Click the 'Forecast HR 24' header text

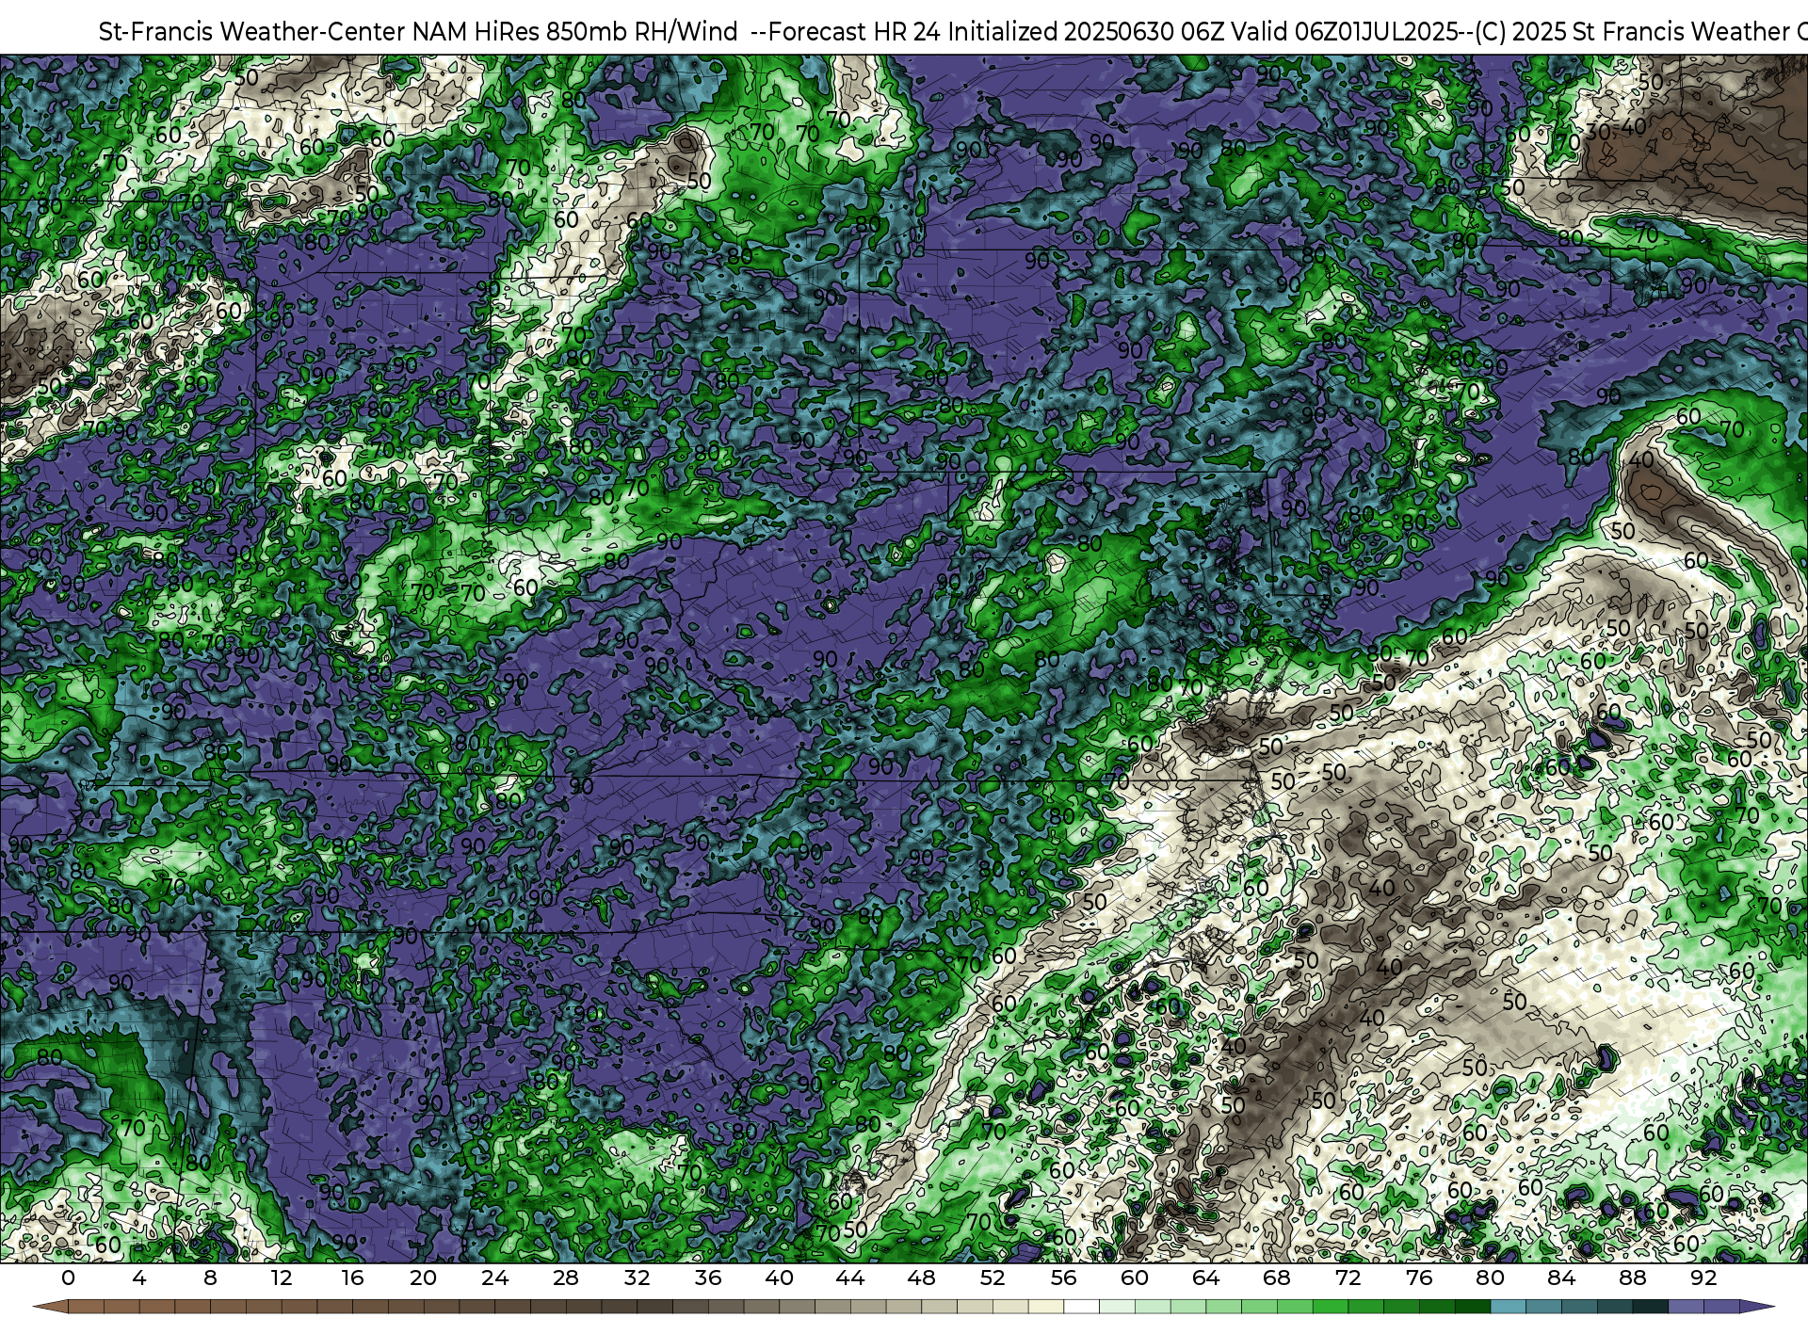854,31
